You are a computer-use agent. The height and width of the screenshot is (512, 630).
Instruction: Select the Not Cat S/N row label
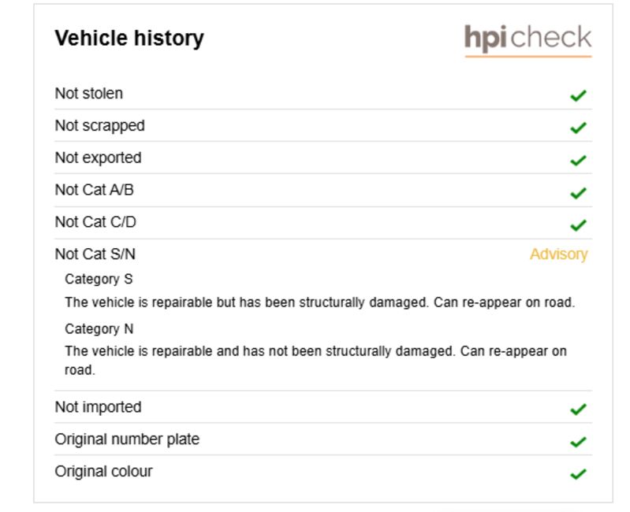95,254
